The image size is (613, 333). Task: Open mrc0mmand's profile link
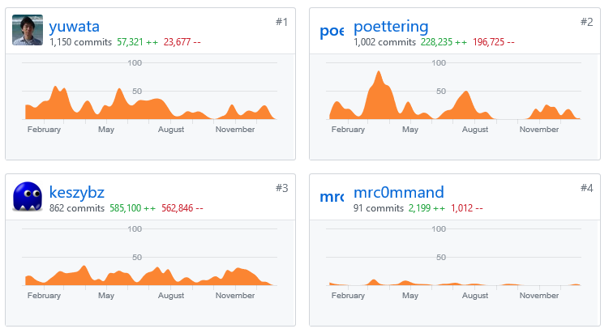click(x=399, y=193)
